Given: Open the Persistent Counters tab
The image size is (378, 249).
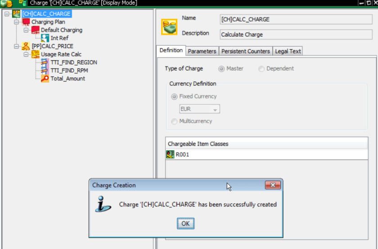Looking at the screenshot, I should [246, 51].
